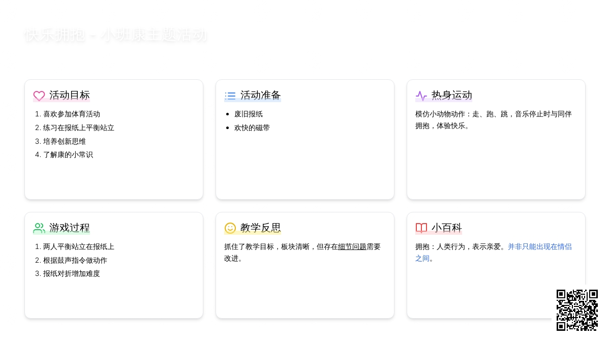Select the 热身运动 heading text
Screen dimensions: 610x343
tap(452, 95)
